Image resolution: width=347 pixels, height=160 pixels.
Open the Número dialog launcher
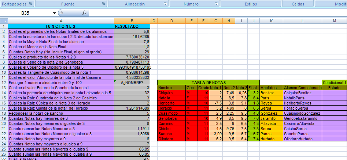click(216, 3)
